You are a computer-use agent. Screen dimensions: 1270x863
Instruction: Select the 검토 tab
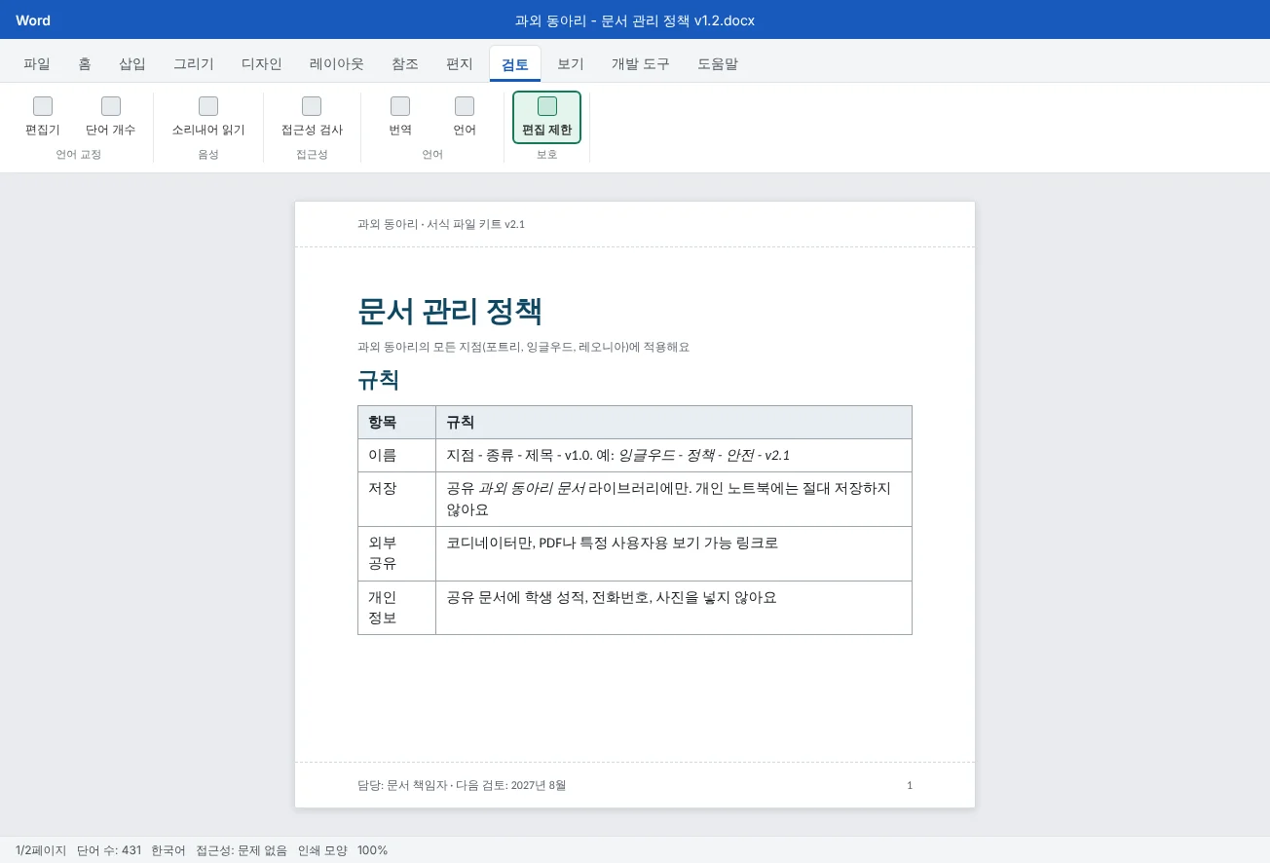point(515,64)
